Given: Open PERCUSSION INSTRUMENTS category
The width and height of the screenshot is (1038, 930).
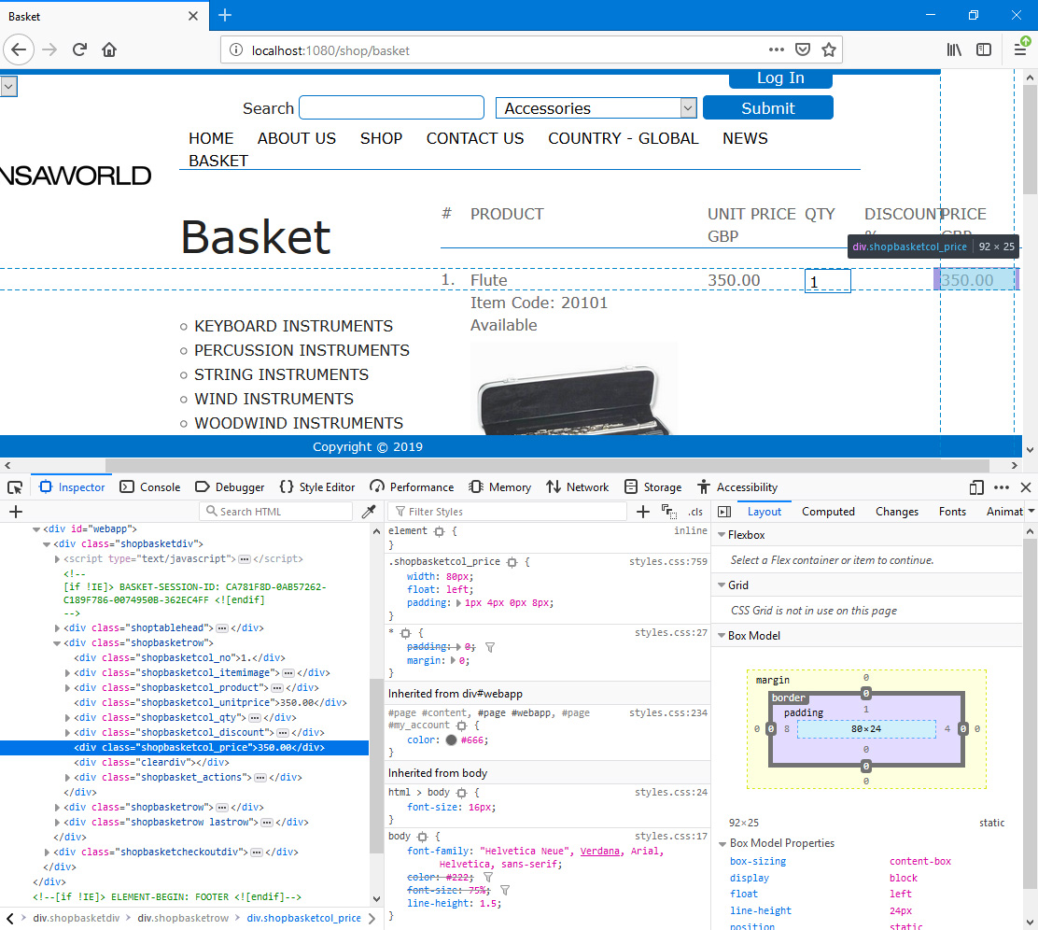Looking at the screenshot, I should click(302, 350).
